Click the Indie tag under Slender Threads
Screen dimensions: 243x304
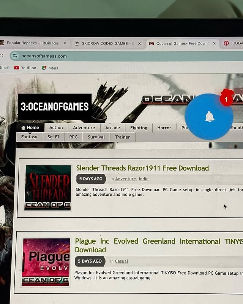[x=144, y=179]
